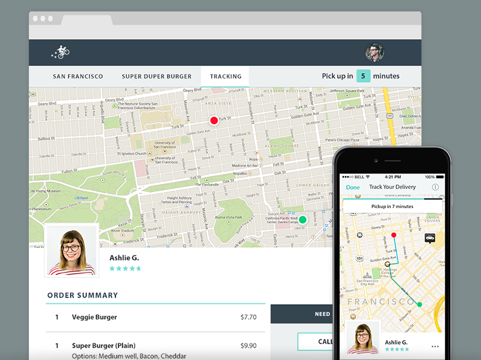Click the courier avatar in the header bar
The width and height of the screenshot is (481, 360).
click(376, 51)
